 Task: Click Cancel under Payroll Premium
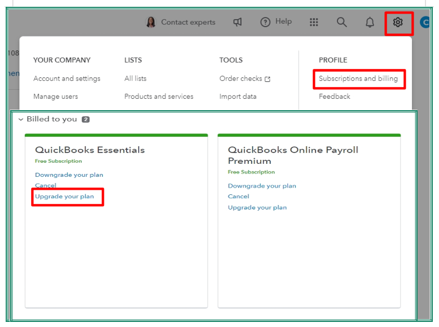[x=238, y=197]
